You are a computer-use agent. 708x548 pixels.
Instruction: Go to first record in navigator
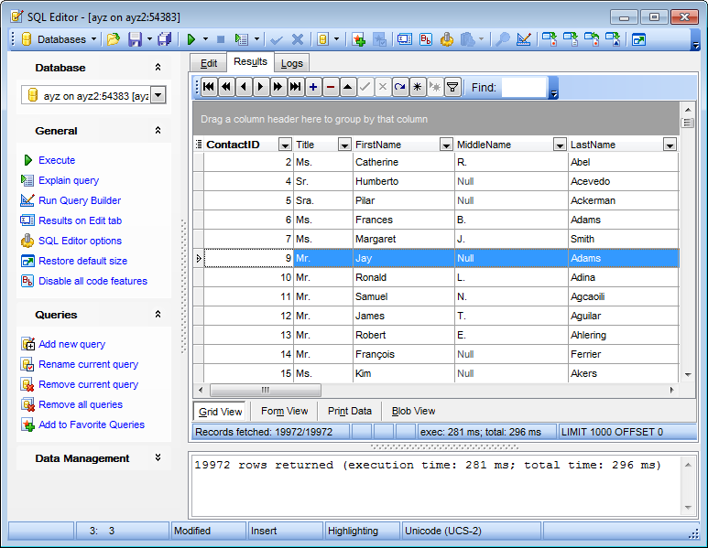[x=209, y=87]
